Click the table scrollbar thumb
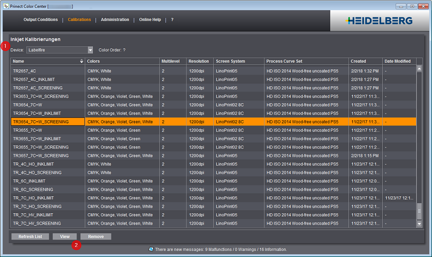Image resolution: width=432 pixels, height=257 pixels. [x=419, y=211]
